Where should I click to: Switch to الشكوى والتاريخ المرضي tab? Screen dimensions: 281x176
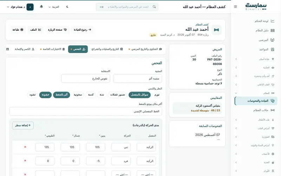[145, 49]
